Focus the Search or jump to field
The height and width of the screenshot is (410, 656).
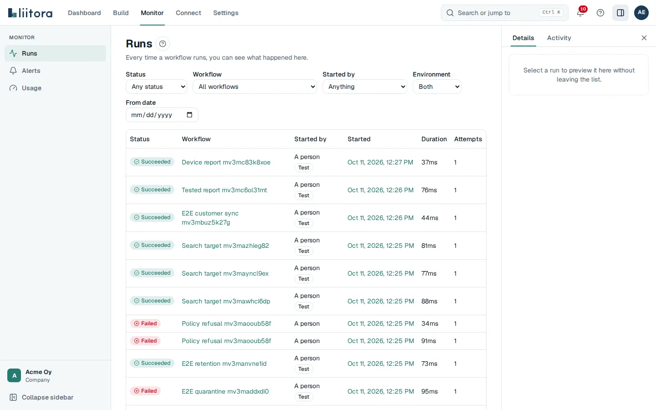tap(505, 13)
